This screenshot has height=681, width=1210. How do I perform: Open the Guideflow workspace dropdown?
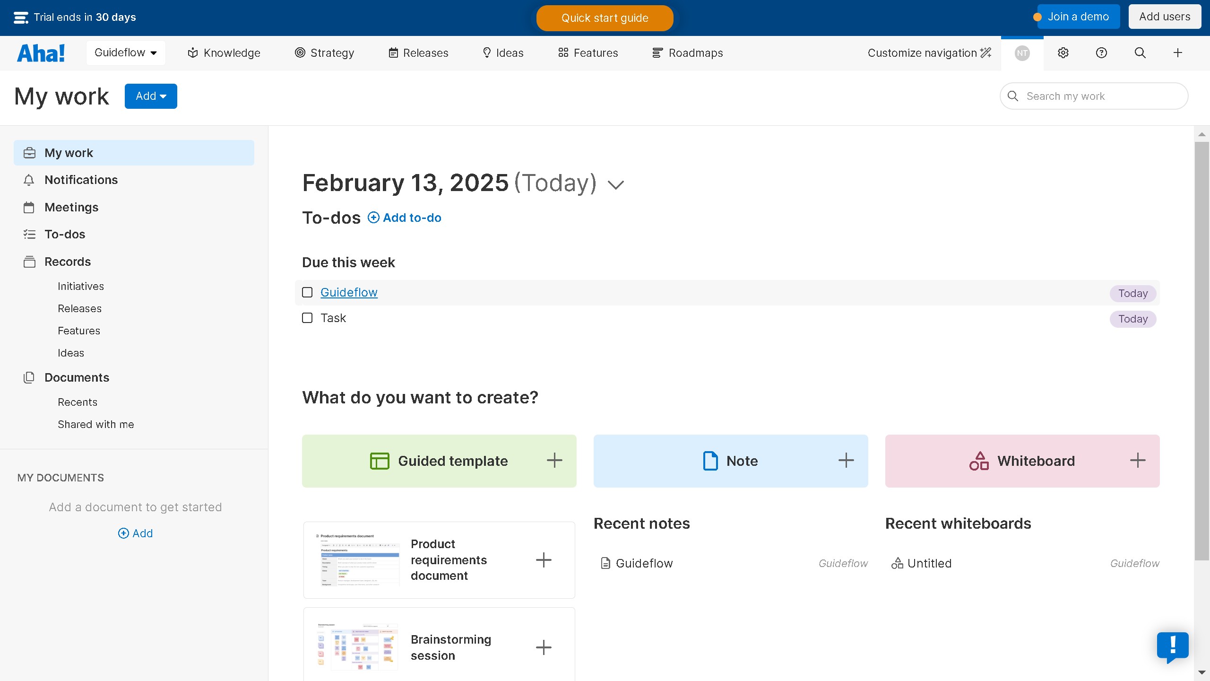click(x=125, y=52)
